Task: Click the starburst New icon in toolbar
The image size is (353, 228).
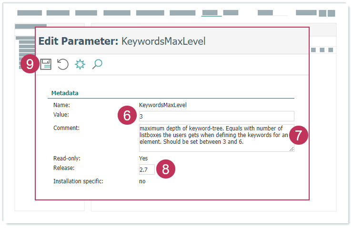Action: point(80,64)
